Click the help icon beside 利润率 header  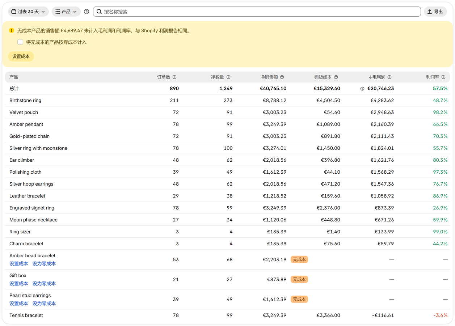443,77
